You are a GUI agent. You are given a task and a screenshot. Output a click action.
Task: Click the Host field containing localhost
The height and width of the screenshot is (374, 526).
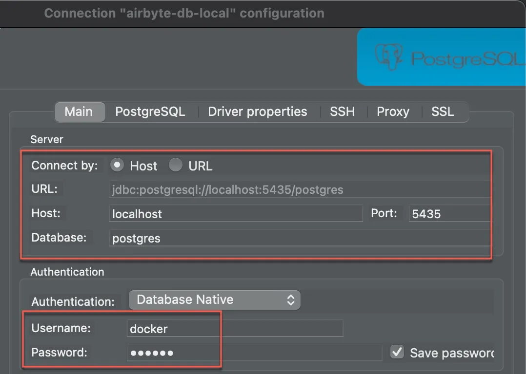pos(236,214)
